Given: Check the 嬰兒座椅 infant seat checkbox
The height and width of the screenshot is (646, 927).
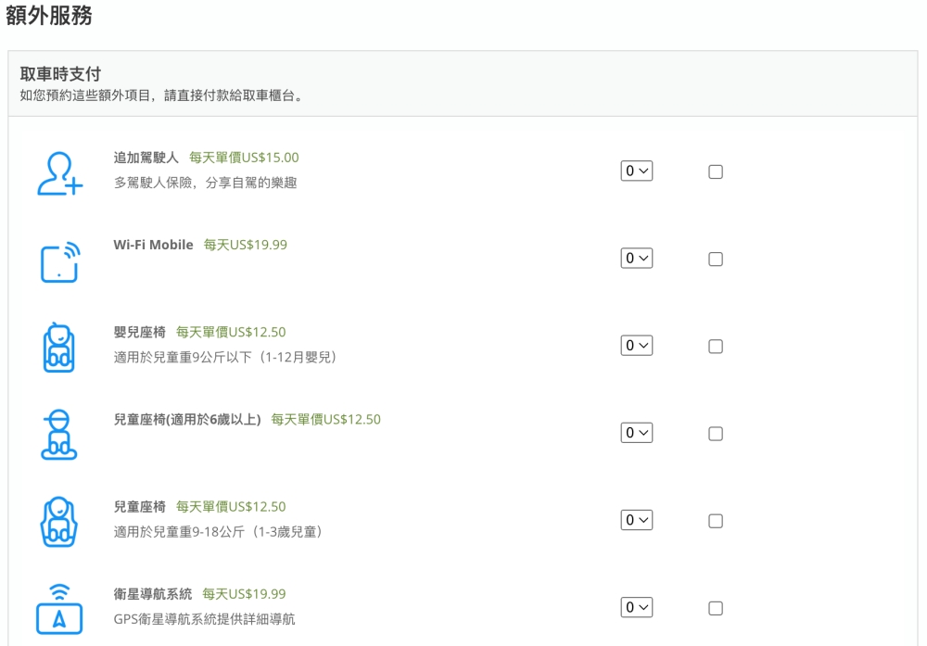Looking at the screenshot, I should pyautogui.click(x=716, y=347).
